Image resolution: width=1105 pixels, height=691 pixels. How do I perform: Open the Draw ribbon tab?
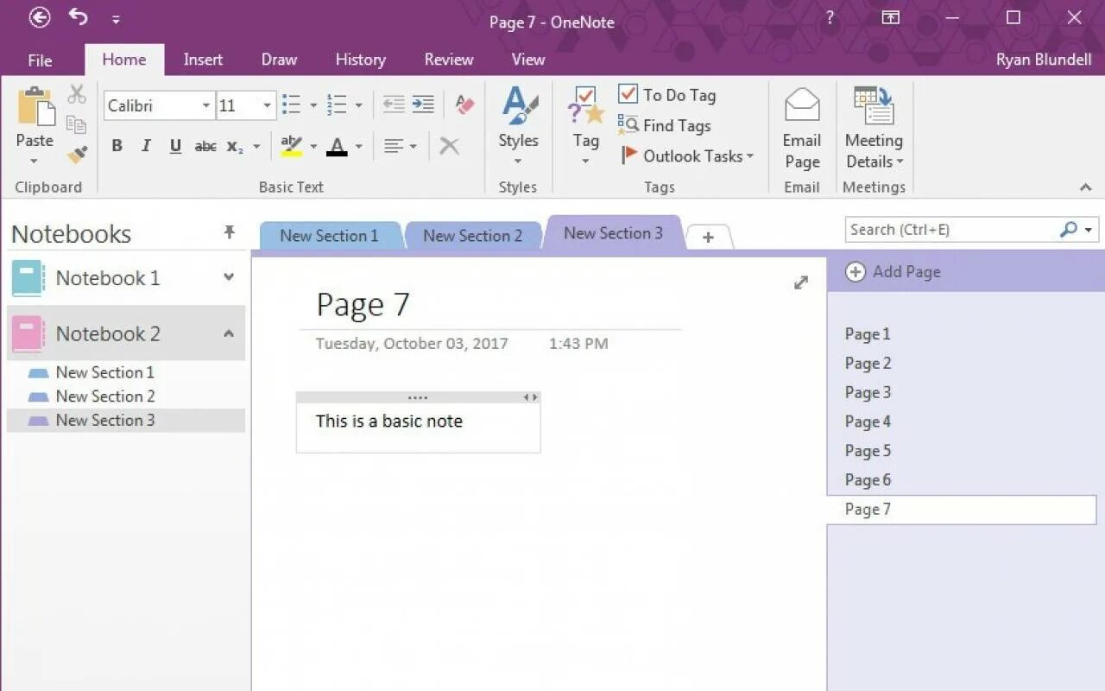(x=279, y=60)
